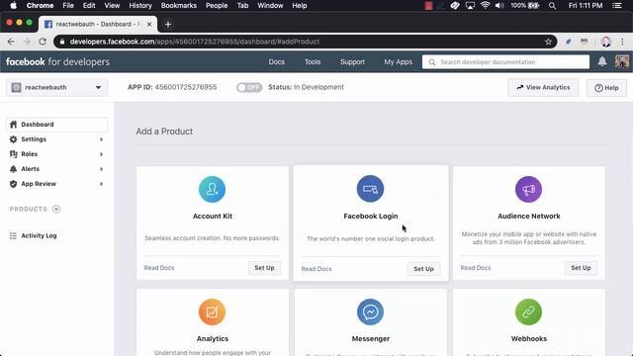Screen dimensions: 633x356
Task: Open the reactwebauth app selector dropdown
Action: click(x=57, y=88)
